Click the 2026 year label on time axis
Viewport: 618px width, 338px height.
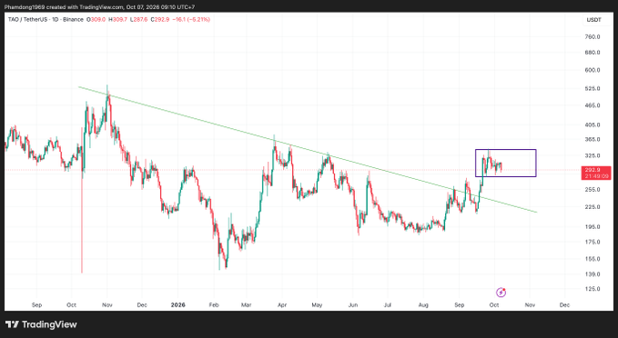(x=177, y=305)
